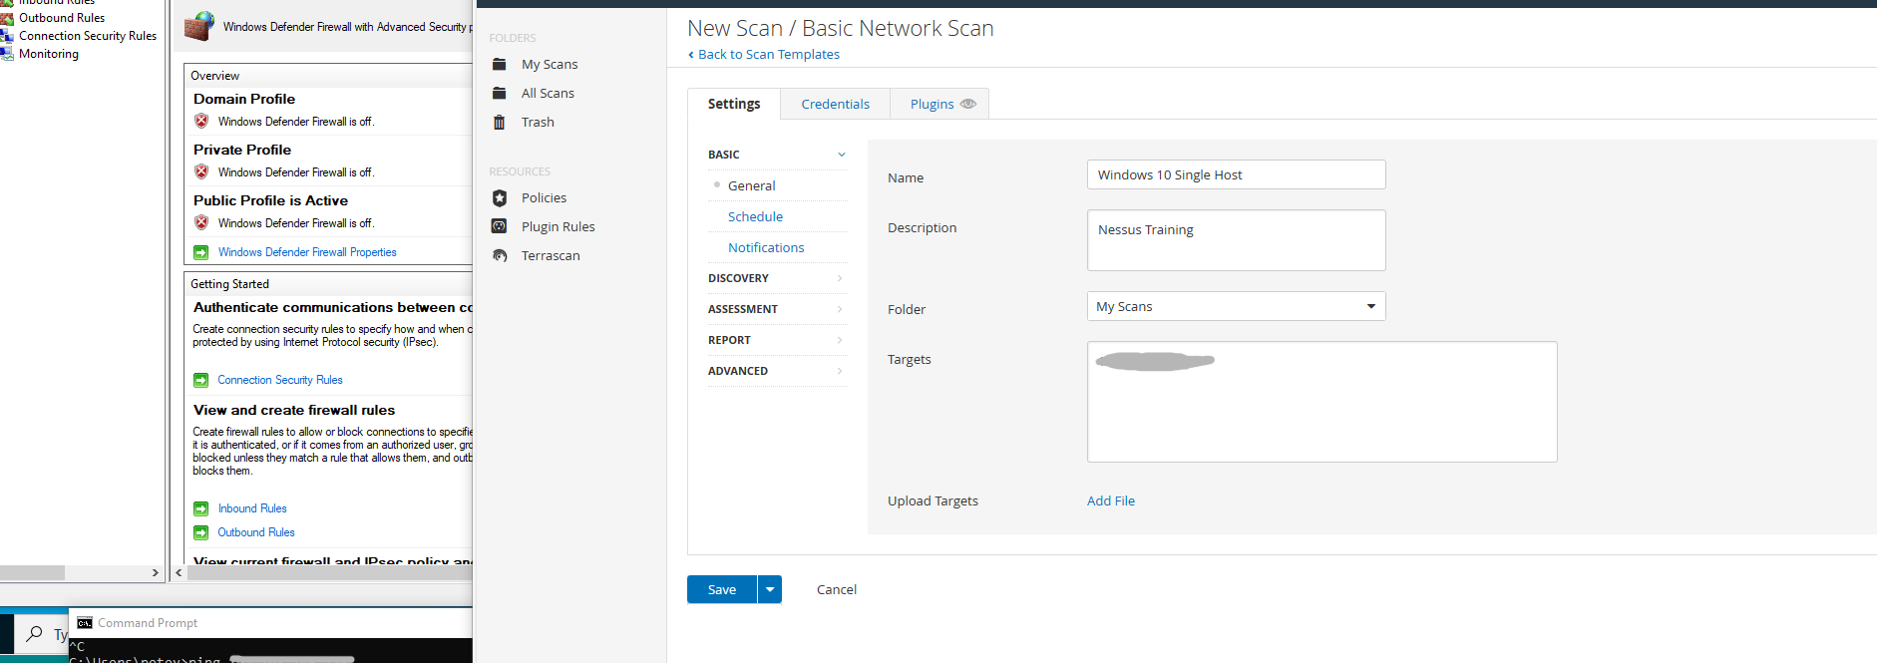This screenshot has width=1877, height=663.
Task: Click the Save button
Action: (722, 589)
